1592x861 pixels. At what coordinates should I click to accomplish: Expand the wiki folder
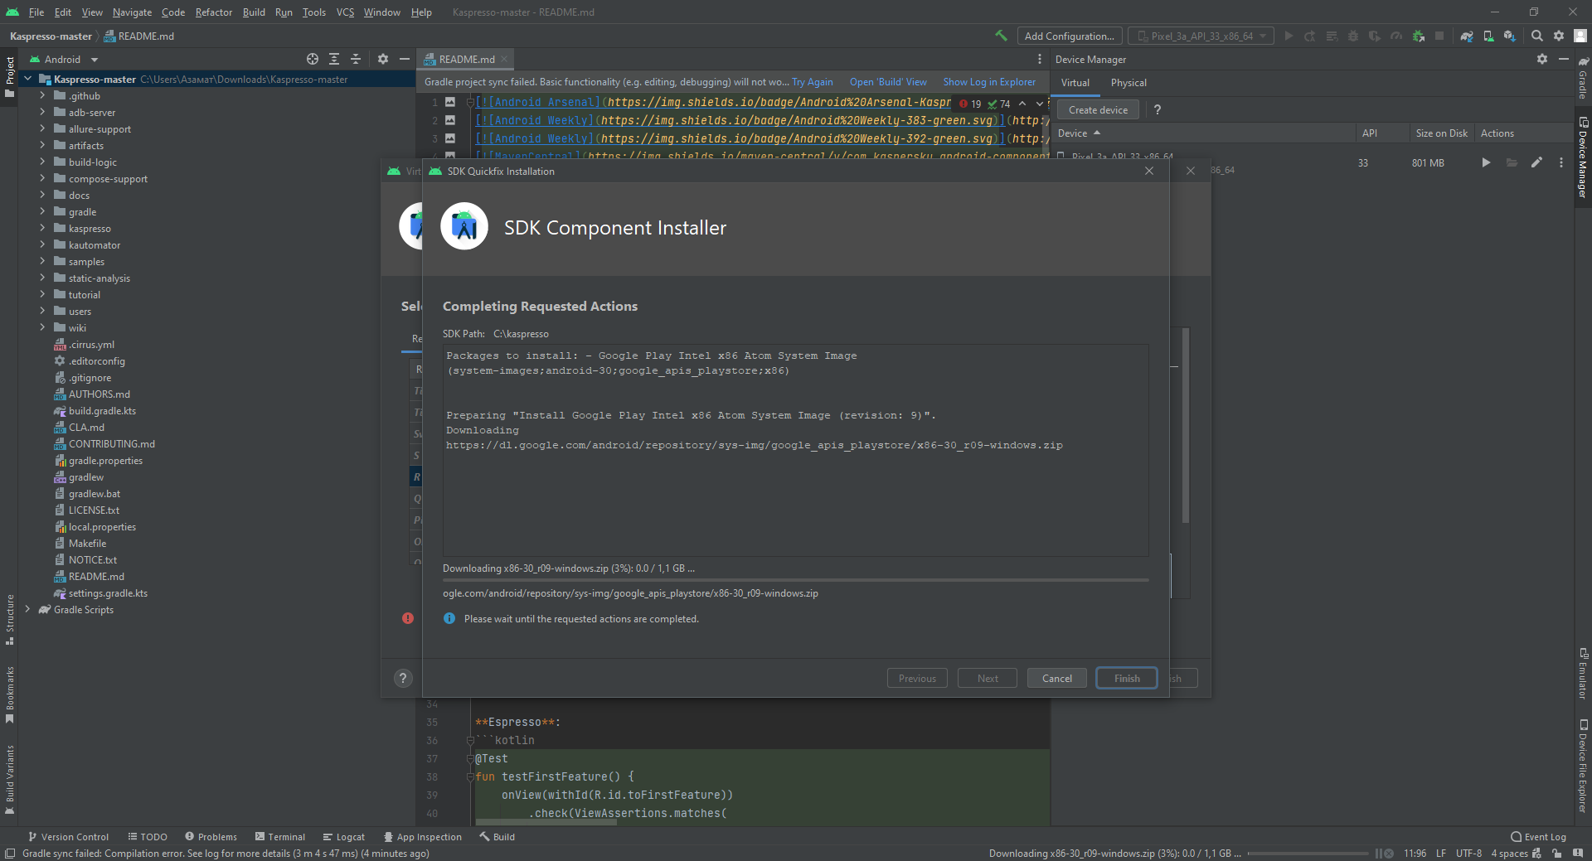click(42, 327)
